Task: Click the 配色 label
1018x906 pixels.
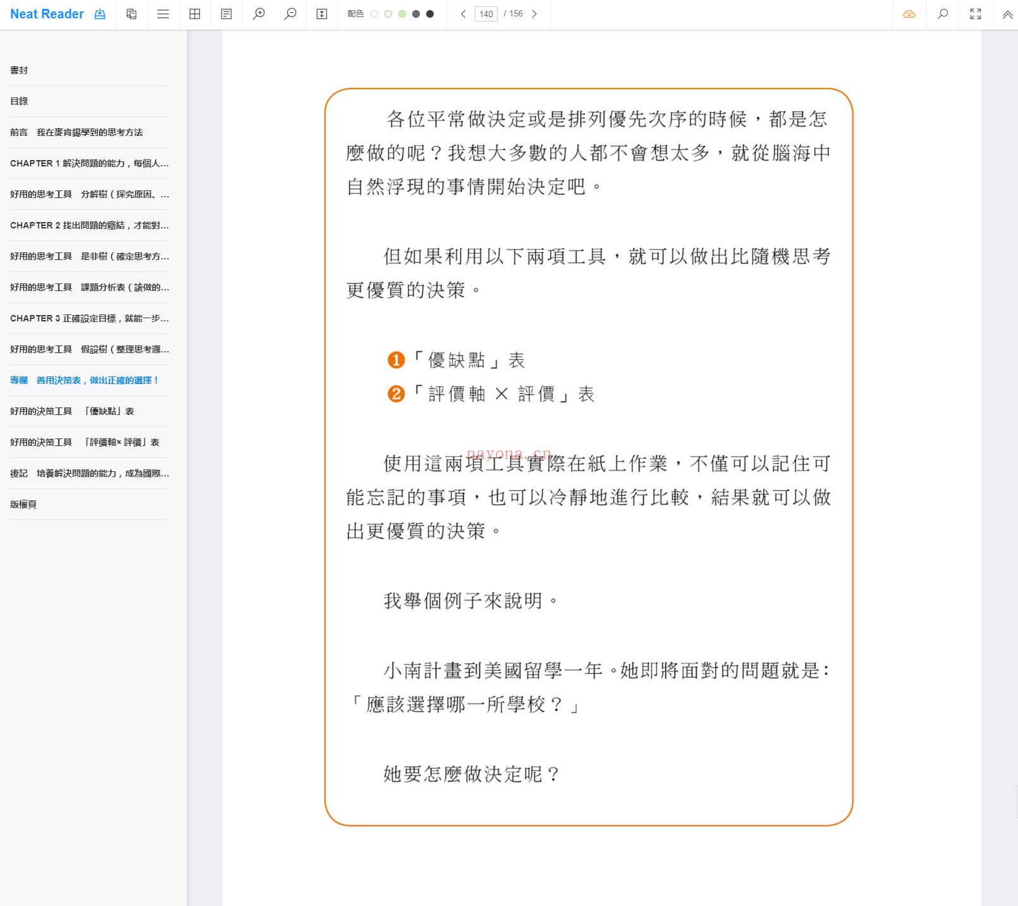Action: pyautogui.click(x=355, y=14)
